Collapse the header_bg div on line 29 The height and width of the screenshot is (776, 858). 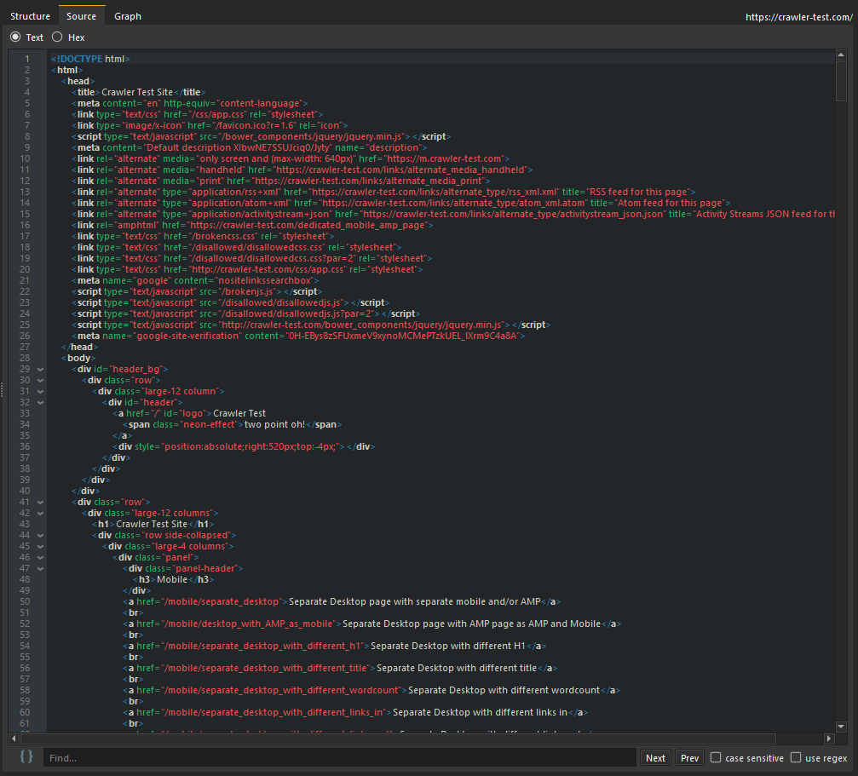[x=39, y=369]
